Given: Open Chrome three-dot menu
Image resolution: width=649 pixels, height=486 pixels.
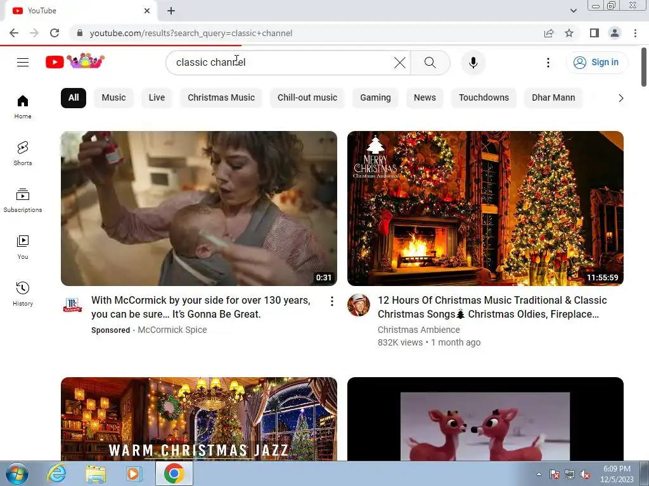Looking at the screenshot, I should tap(635, 33).
